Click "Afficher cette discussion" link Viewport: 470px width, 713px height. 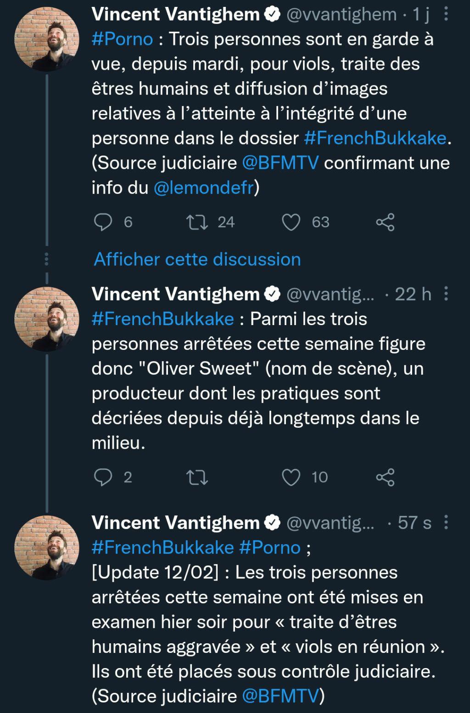(197, 260)
